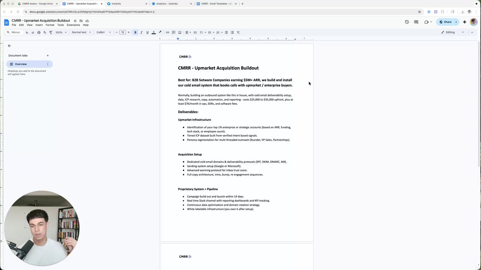
Task: Decrease indent of selected text
Action: point(226,32)
